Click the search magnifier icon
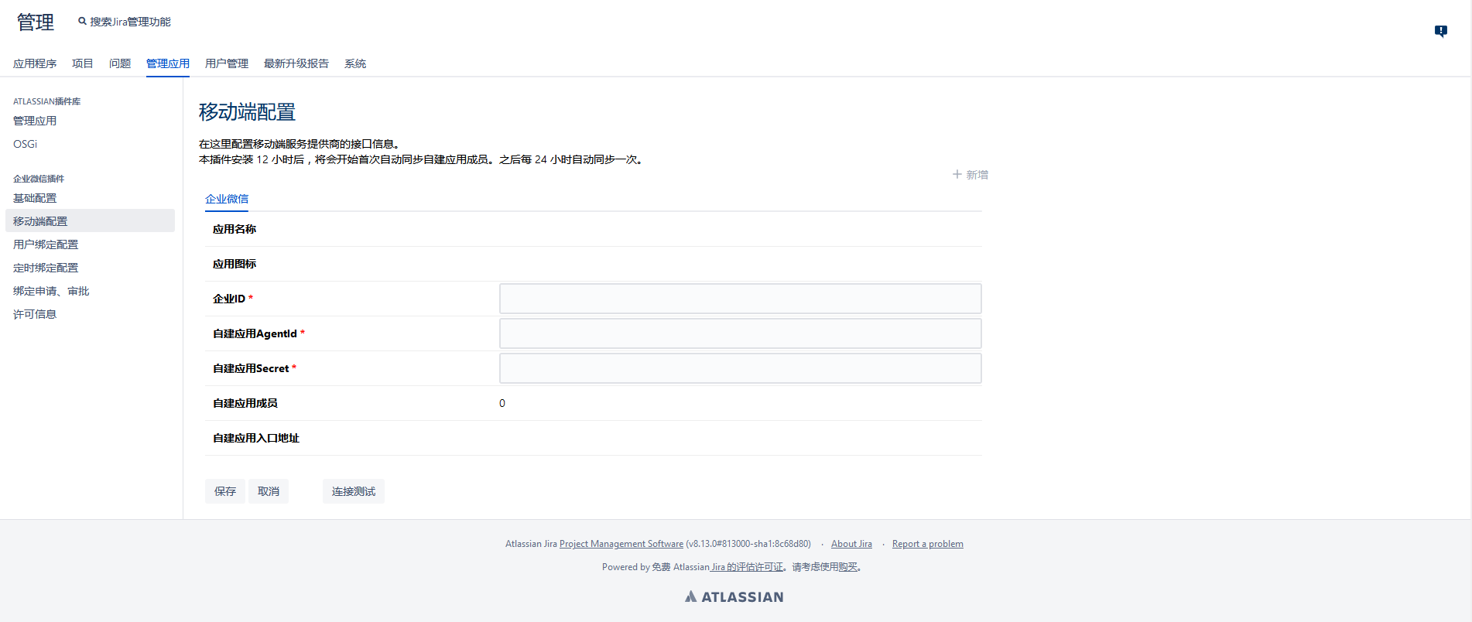Image resolution: width=1472 pixels, height=622 pixels. click(x=82, y=22)
